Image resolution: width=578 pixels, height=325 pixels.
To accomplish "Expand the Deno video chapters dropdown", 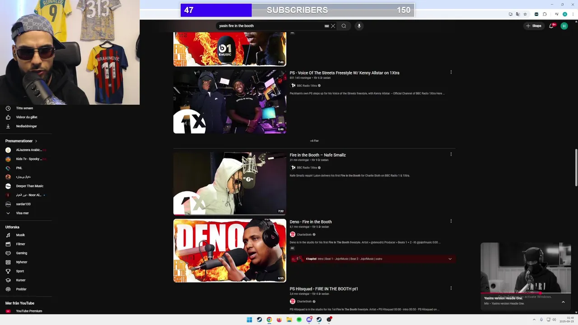I will 450,259.
